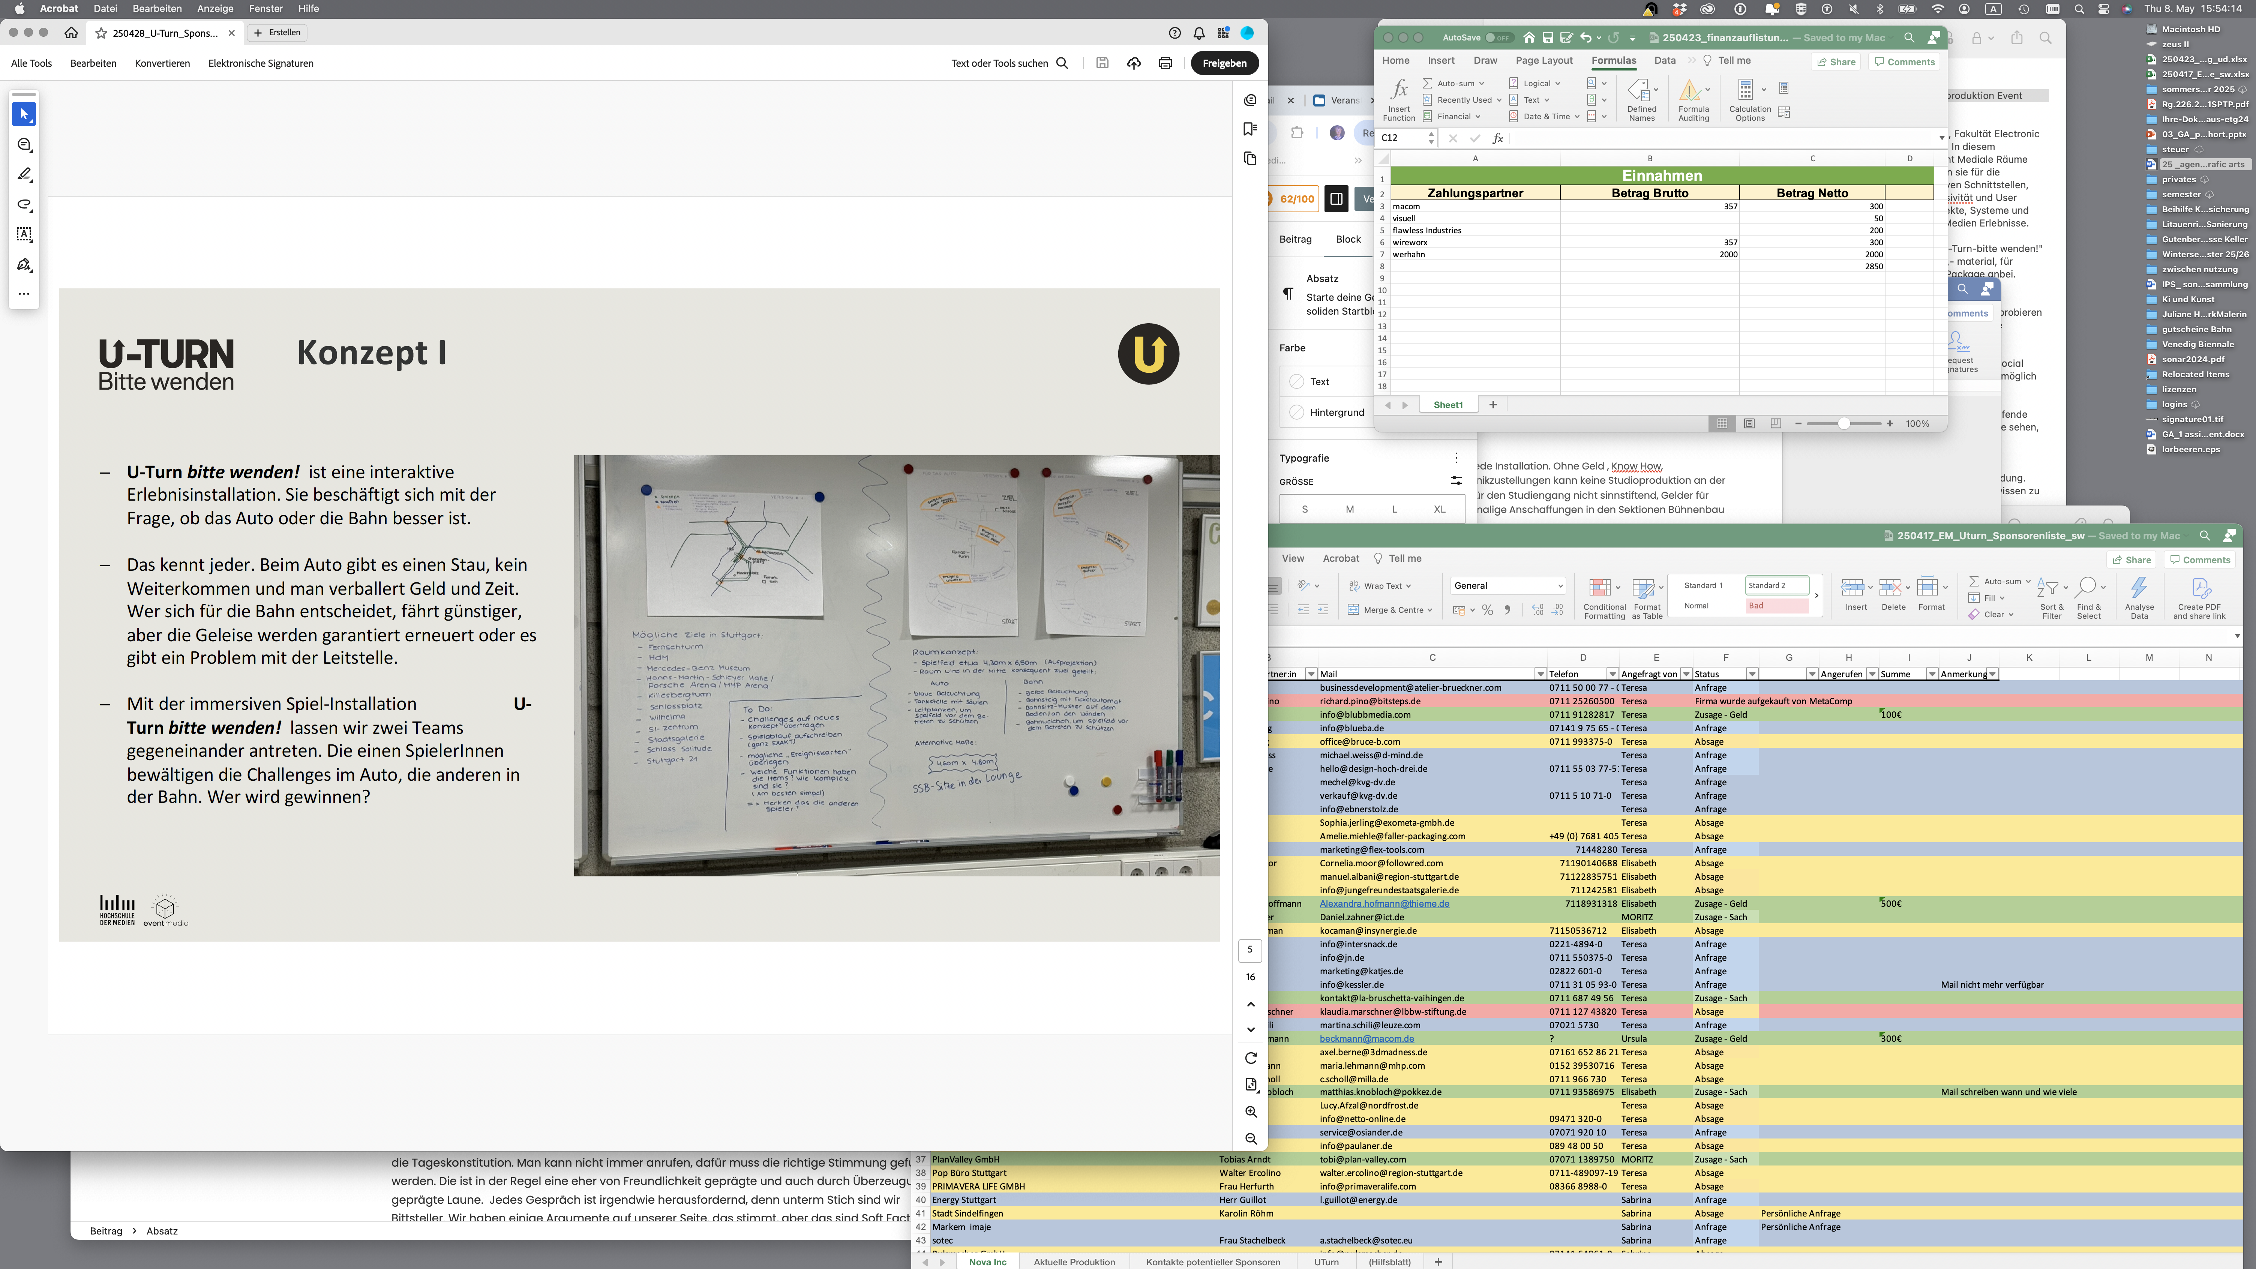Select size M in Typografie size selector

click(1350, 509)
